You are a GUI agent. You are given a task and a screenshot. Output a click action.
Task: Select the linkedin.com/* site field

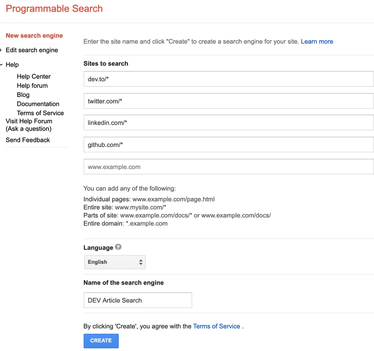coord(228,123)
